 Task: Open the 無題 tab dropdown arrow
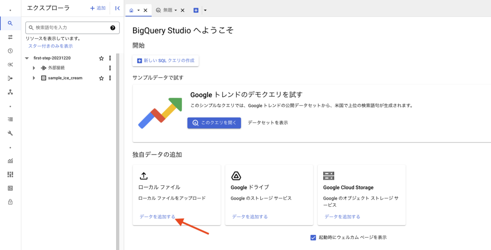pyautogui.click(x=176, y=10)
